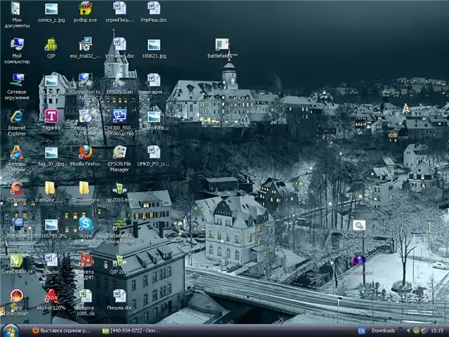
Task: Switch to the Firefox taskbar window
Action: (x=62, y=330)
